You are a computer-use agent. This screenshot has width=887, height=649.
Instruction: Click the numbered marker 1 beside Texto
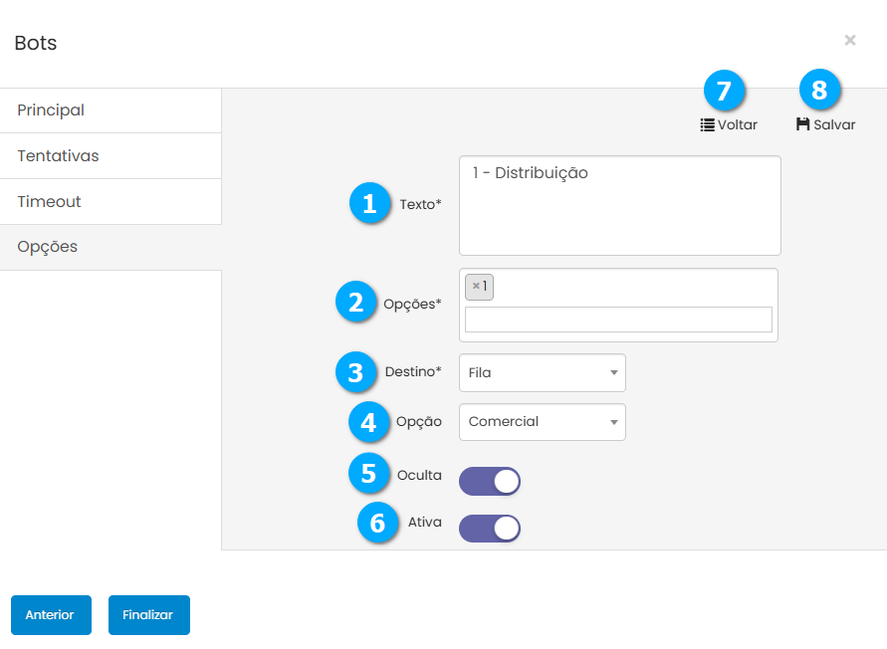(369, 204)
